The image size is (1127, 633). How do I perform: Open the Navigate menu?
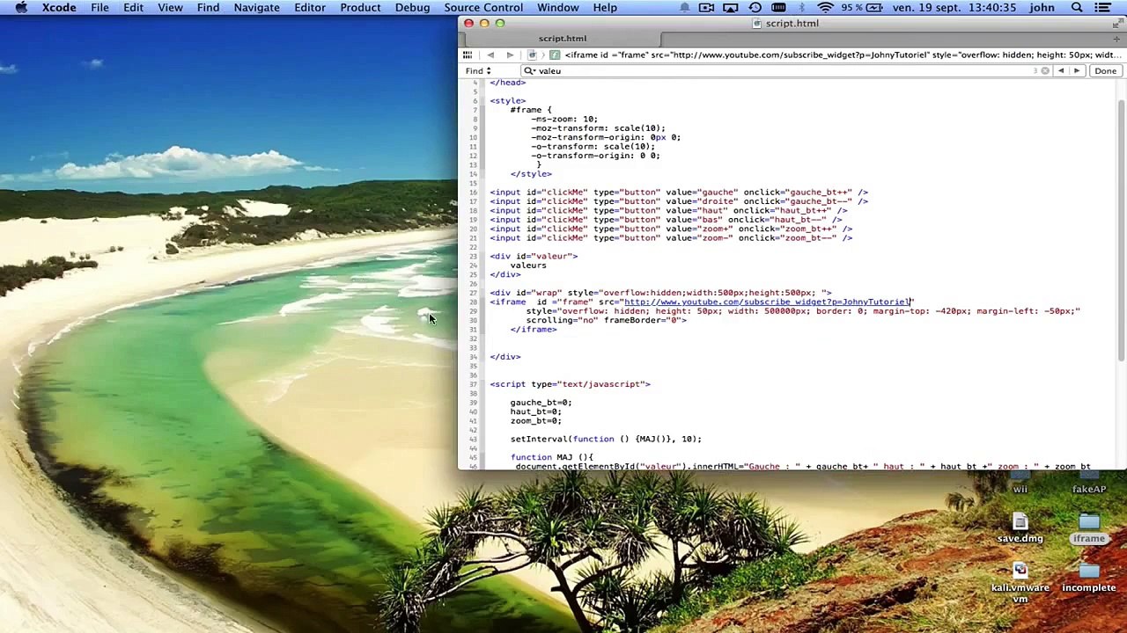point(256,8)
